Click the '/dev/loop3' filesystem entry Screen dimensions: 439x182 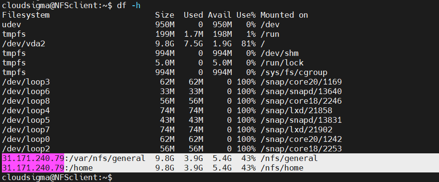point(26,82)
